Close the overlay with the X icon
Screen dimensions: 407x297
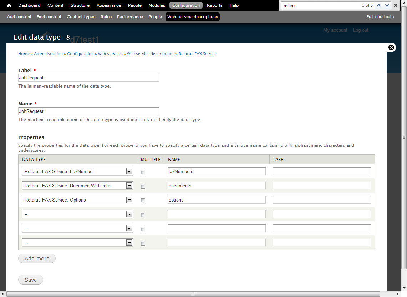[x=391, y=47]
